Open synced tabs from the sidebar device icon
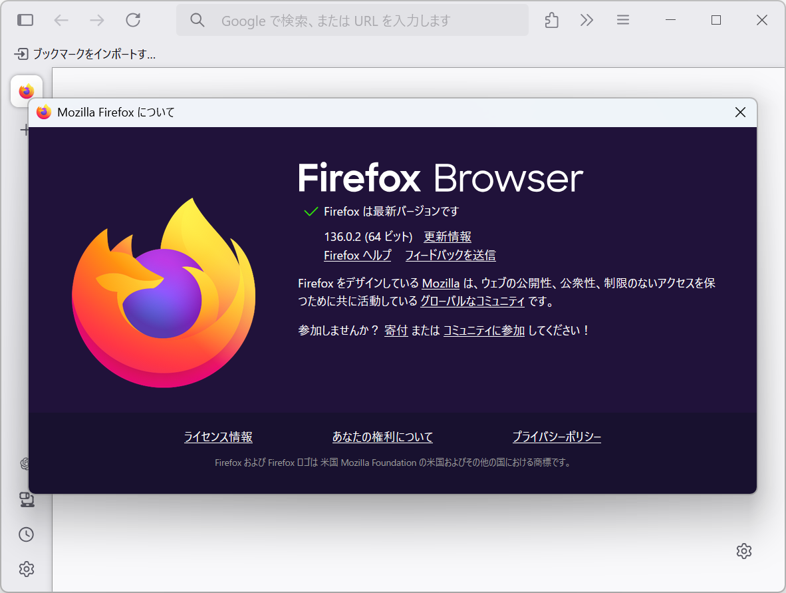The height and width of the screenshot is (593, 786). pos(27,500)
